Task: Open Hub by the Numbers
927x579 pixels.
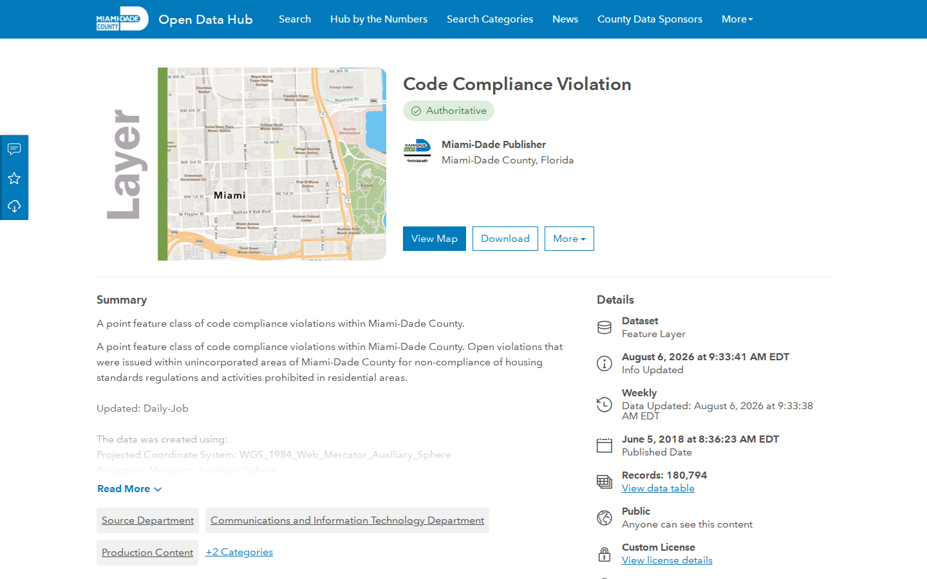Action: click(x=379, y=19)
